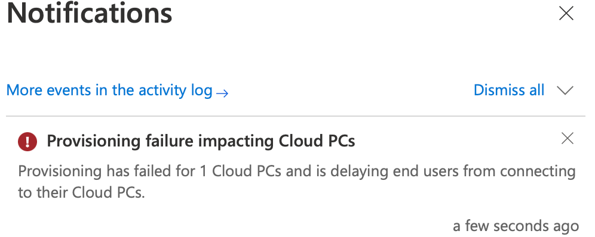The image size is (595, 237).
Task: Click the red error alert icon
Action: pyautogui.click(x=27, y=142)
